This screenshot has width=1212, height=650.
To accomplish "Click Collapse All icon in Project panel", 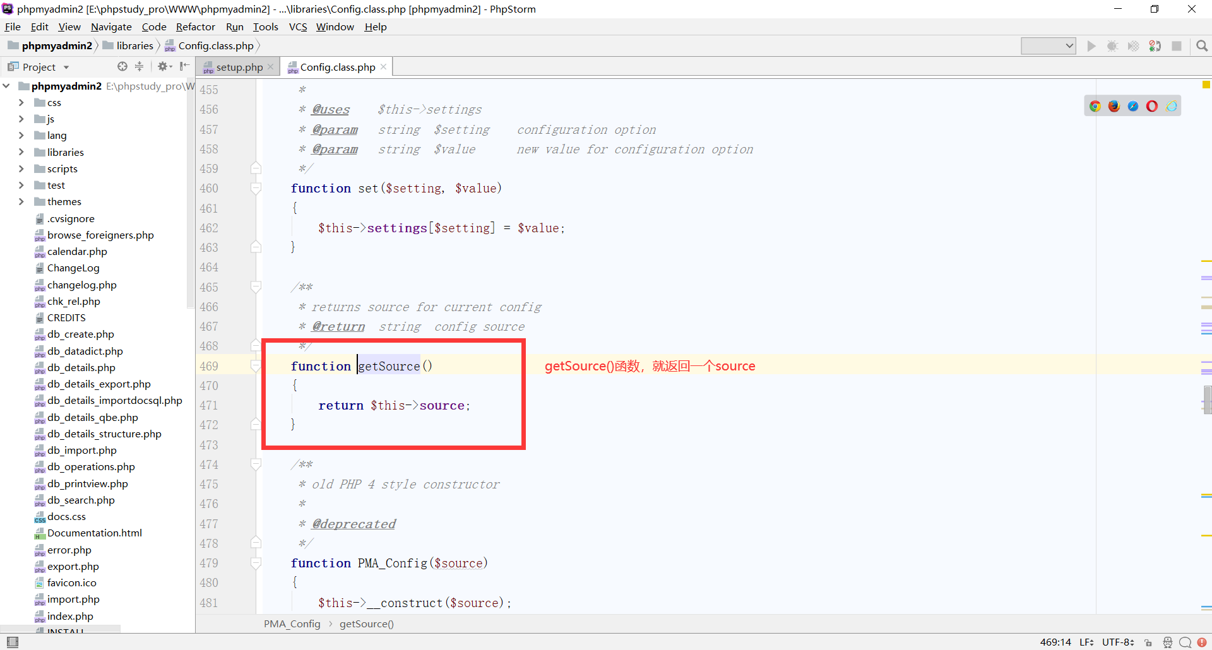I will point(140,66).
